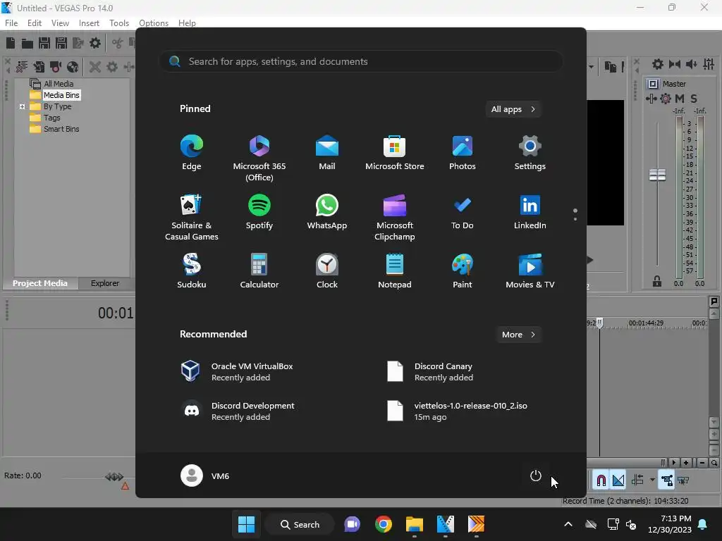
Task: Click the Downmix Output icon in Master Bus
Action: tap(675, 64)
